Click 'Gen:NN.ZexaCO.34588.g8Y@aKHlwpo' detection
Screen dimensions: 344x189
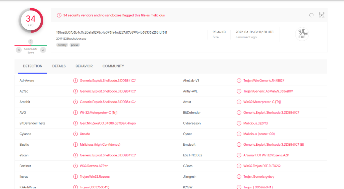108,123
